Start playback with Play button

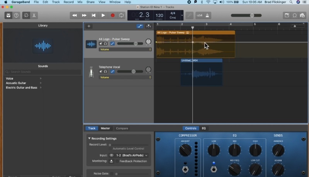click(x=103, y=15)
